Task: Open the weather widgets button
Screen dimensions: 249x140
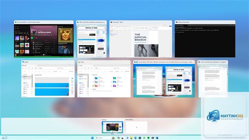Action: [5, 138]
